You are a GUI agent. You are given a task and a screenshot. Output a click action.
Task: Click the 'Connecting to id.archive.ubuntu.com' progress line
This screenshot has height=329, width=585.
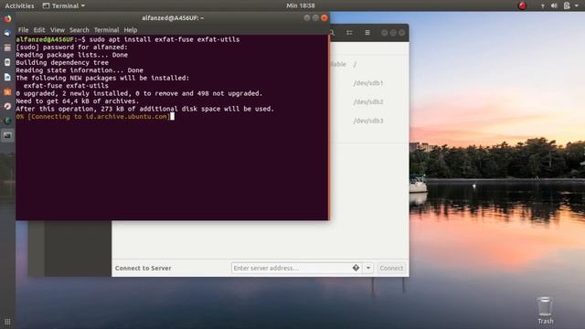pyautogui.click(x=92, y=116)
